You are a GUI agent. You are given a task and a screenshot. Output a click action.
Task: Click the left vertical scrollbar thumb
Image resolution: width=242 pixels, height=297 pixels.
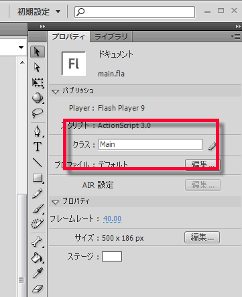21,245
